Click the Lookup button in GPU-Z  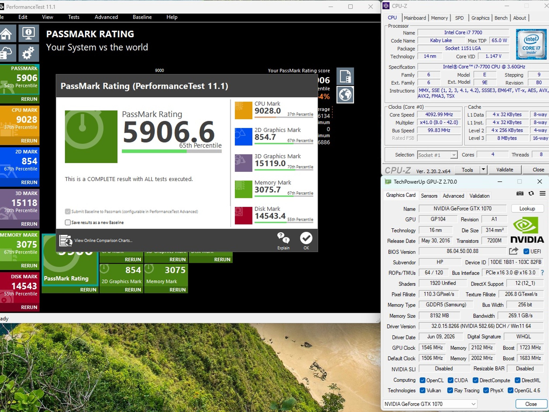tap(527, 208)
